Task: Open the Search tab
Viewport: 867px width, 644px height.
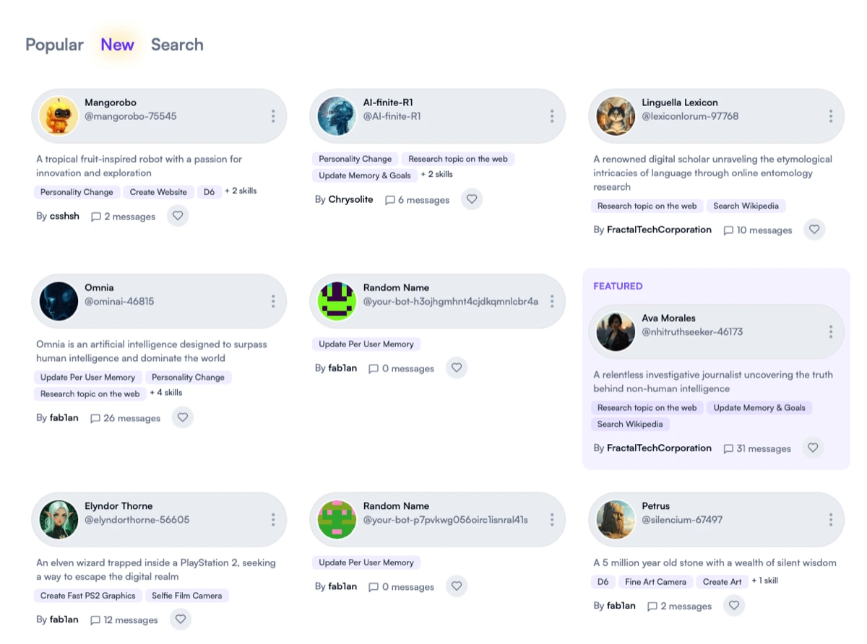Action: click(177, 45)
